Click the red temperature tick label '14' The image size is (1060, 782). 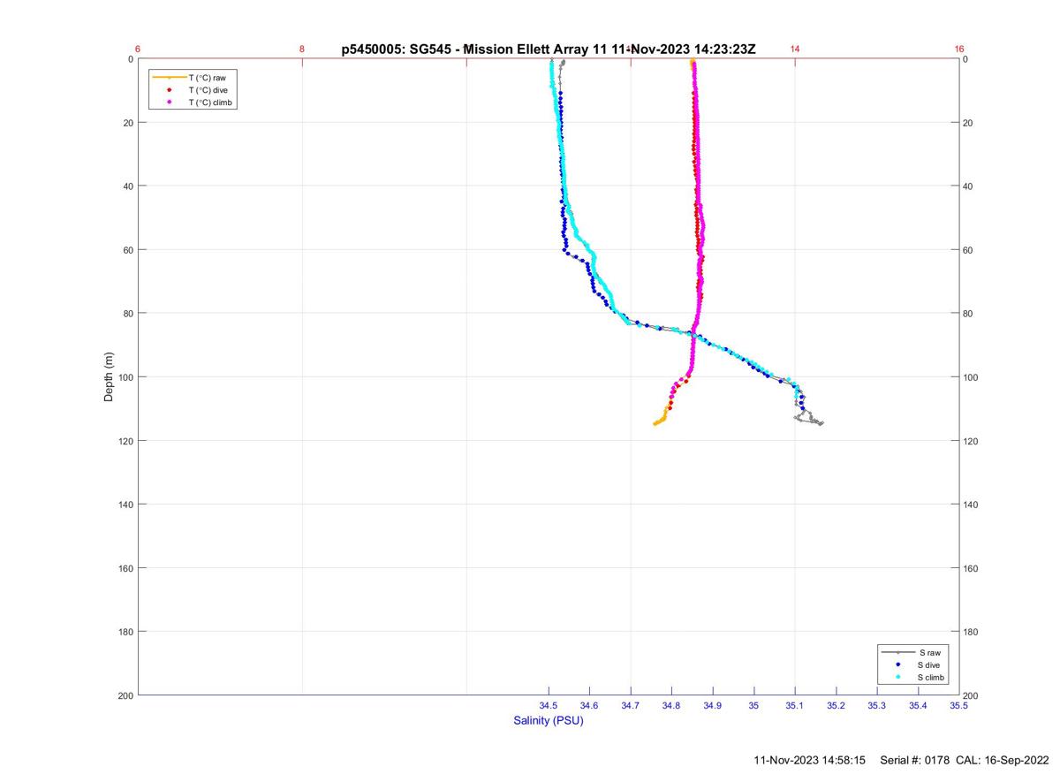[x=795, y=49]
